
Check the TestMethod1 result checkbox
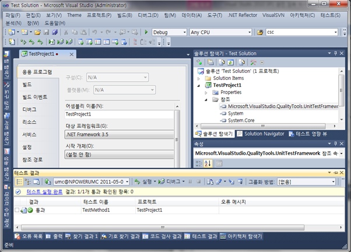(x=17, y=210)
